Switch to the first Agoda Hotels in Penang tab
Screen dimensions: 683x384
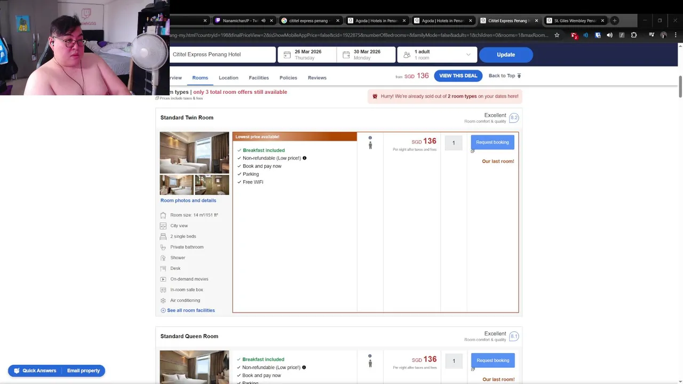click(376, 21)
